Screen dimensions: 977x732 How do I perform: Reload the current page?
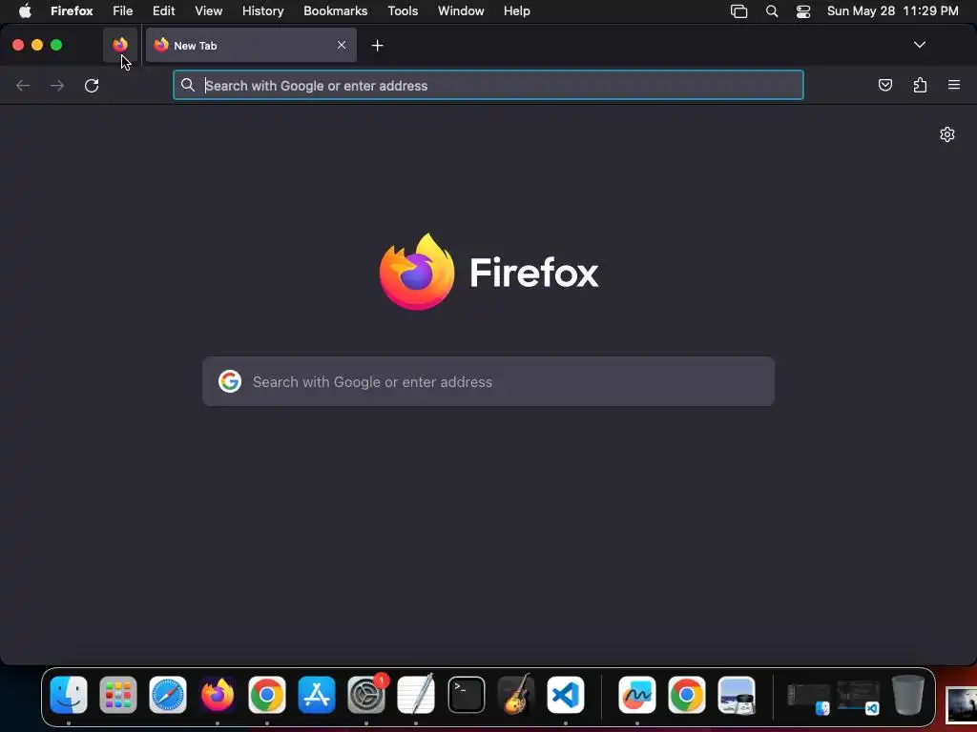(x=92, y=85)
